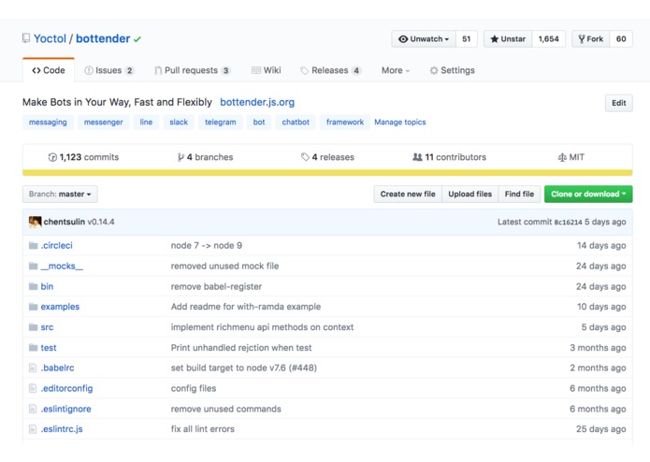Expand the Clone or download menu
The height and width of the screenshot is (462, 650).
588,195
